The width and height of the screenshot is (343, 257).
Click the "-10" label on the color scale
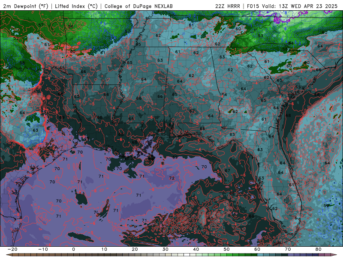(x=43, y=249)
